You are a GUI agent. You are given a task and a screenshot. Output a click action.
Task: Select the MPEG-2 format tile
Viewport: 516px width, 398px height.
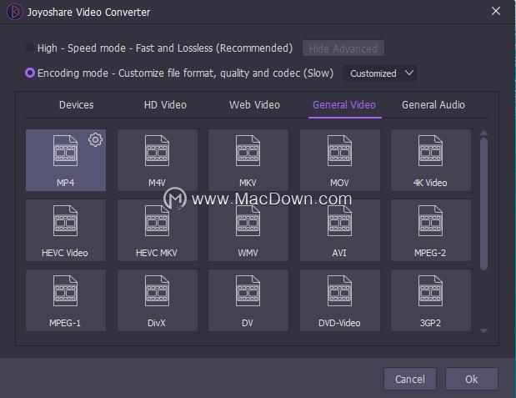pyautogui.click(x=431, y=230)
